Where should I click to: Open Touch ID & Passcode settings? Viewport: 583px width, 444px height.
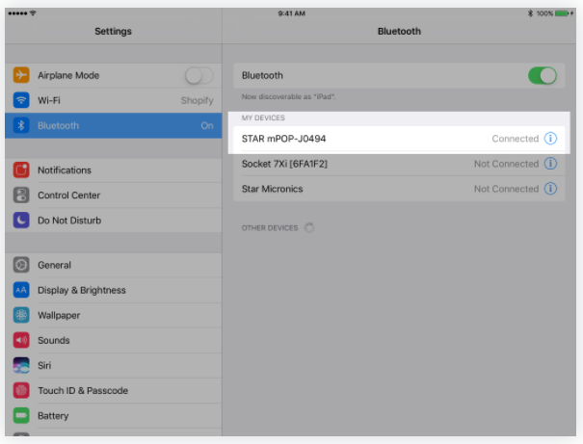tap(114, 390)
